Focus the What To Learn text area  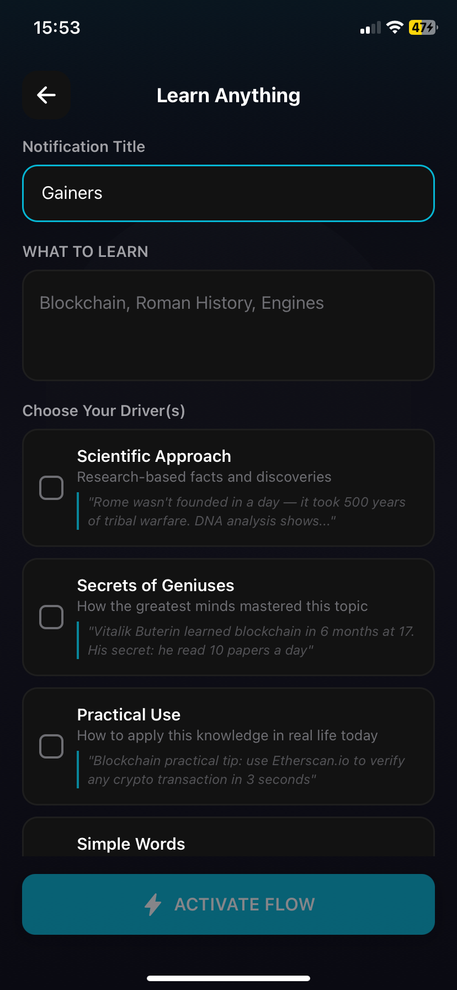tap(228, 325)
